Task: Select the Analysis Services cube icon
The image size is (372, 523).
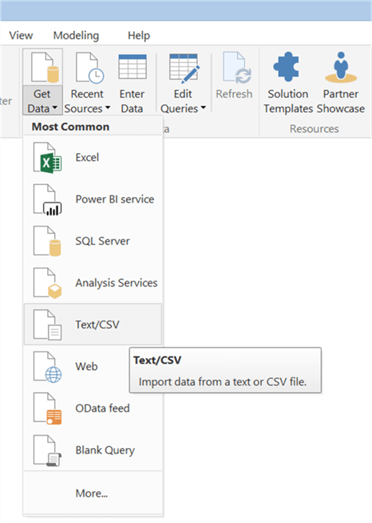Action: coord(47,284)
